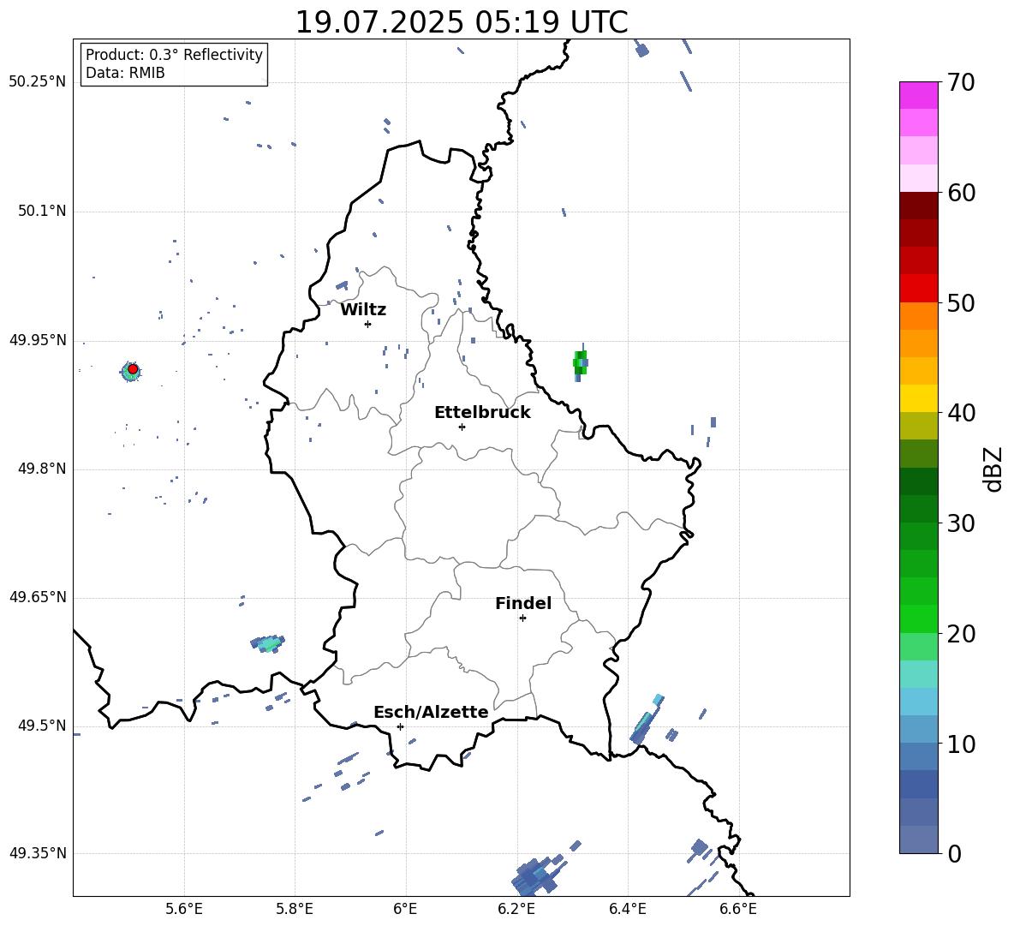Click the bright yellow colorbar swatch above 40
The height and width of the screenshot is (926, 1014).
[918, 399]
